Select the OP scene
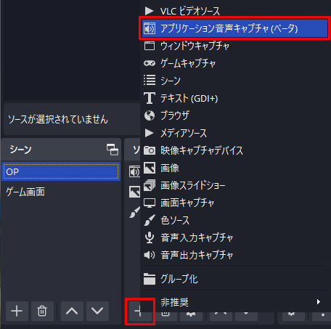 [61, 171]
